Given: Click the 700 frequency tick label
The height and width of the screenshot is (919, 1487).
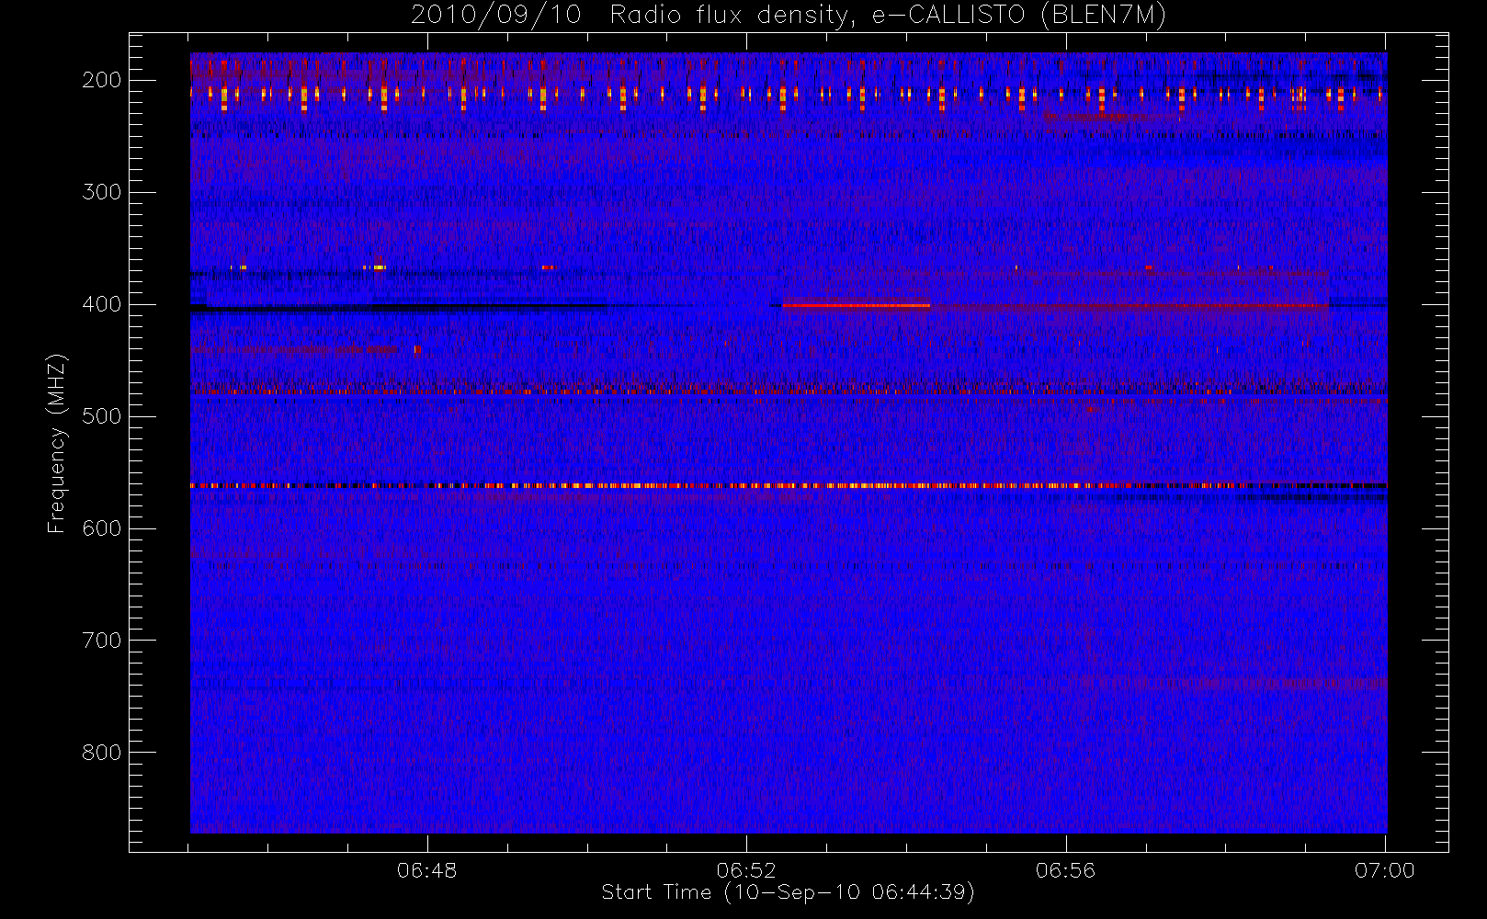Looking at the screenshot, I should coord(101,641).
